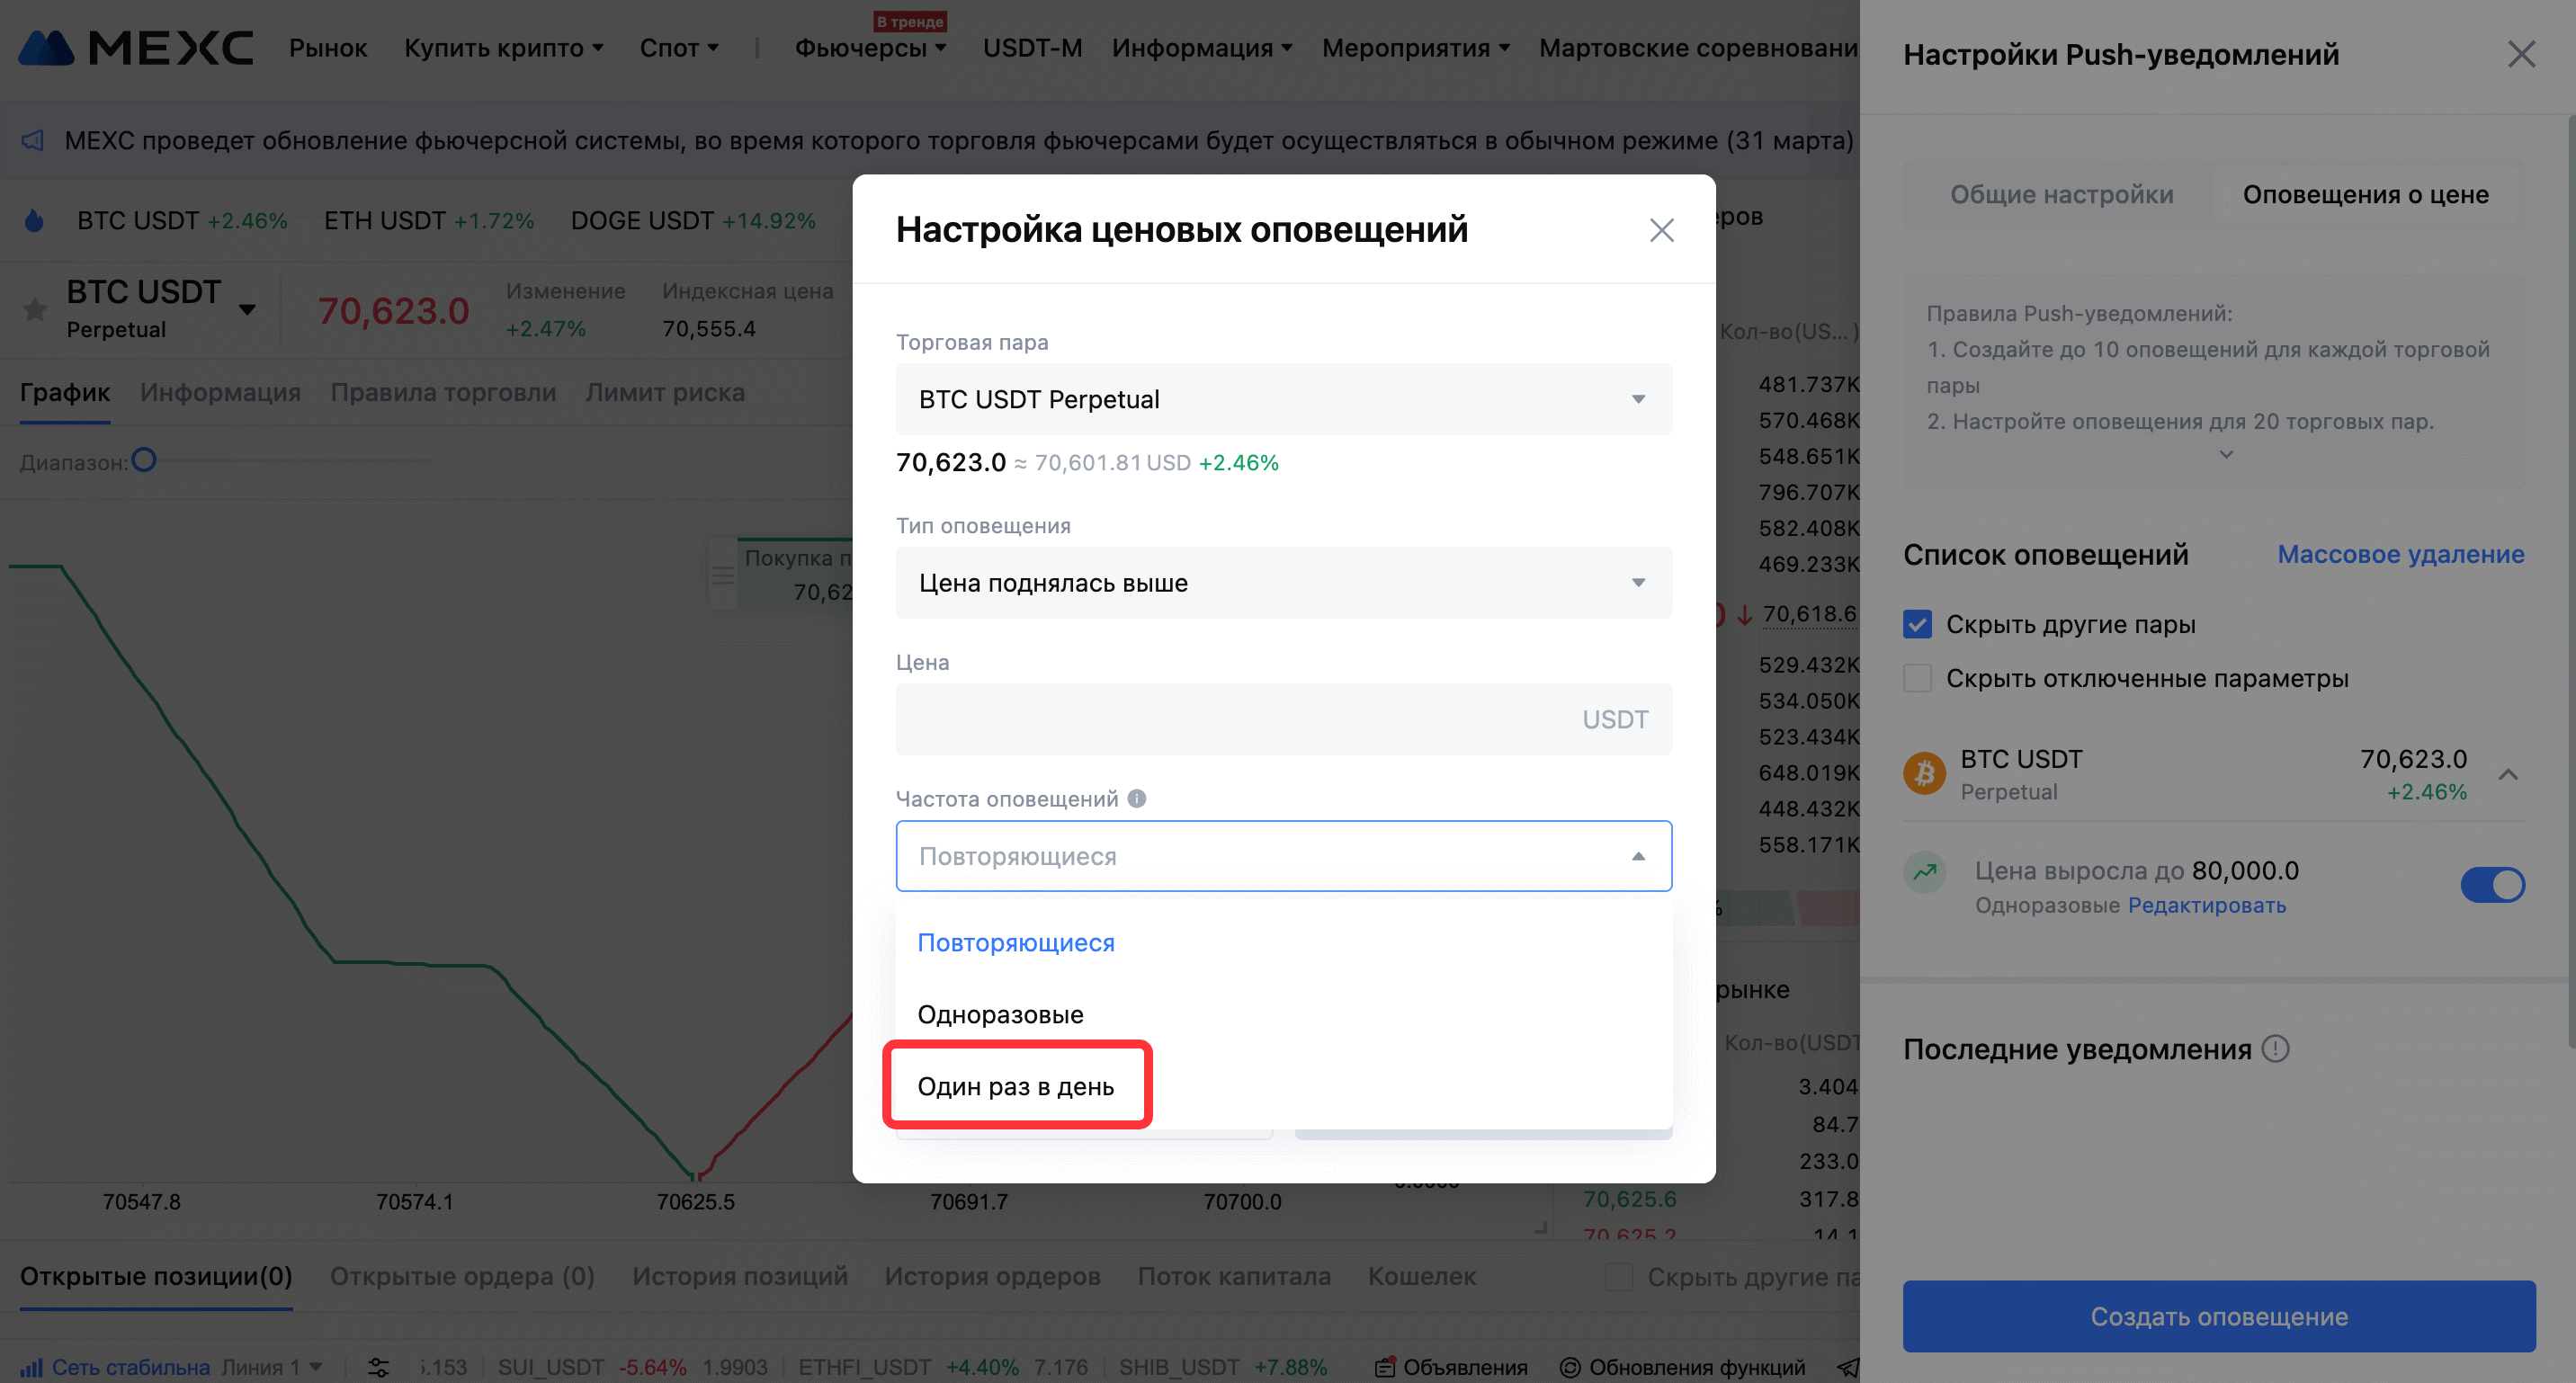Click the Bitcoin coin icon in alerts list
The height and width of the screenshot is (1383, 2576).
tap(1924, 774)
